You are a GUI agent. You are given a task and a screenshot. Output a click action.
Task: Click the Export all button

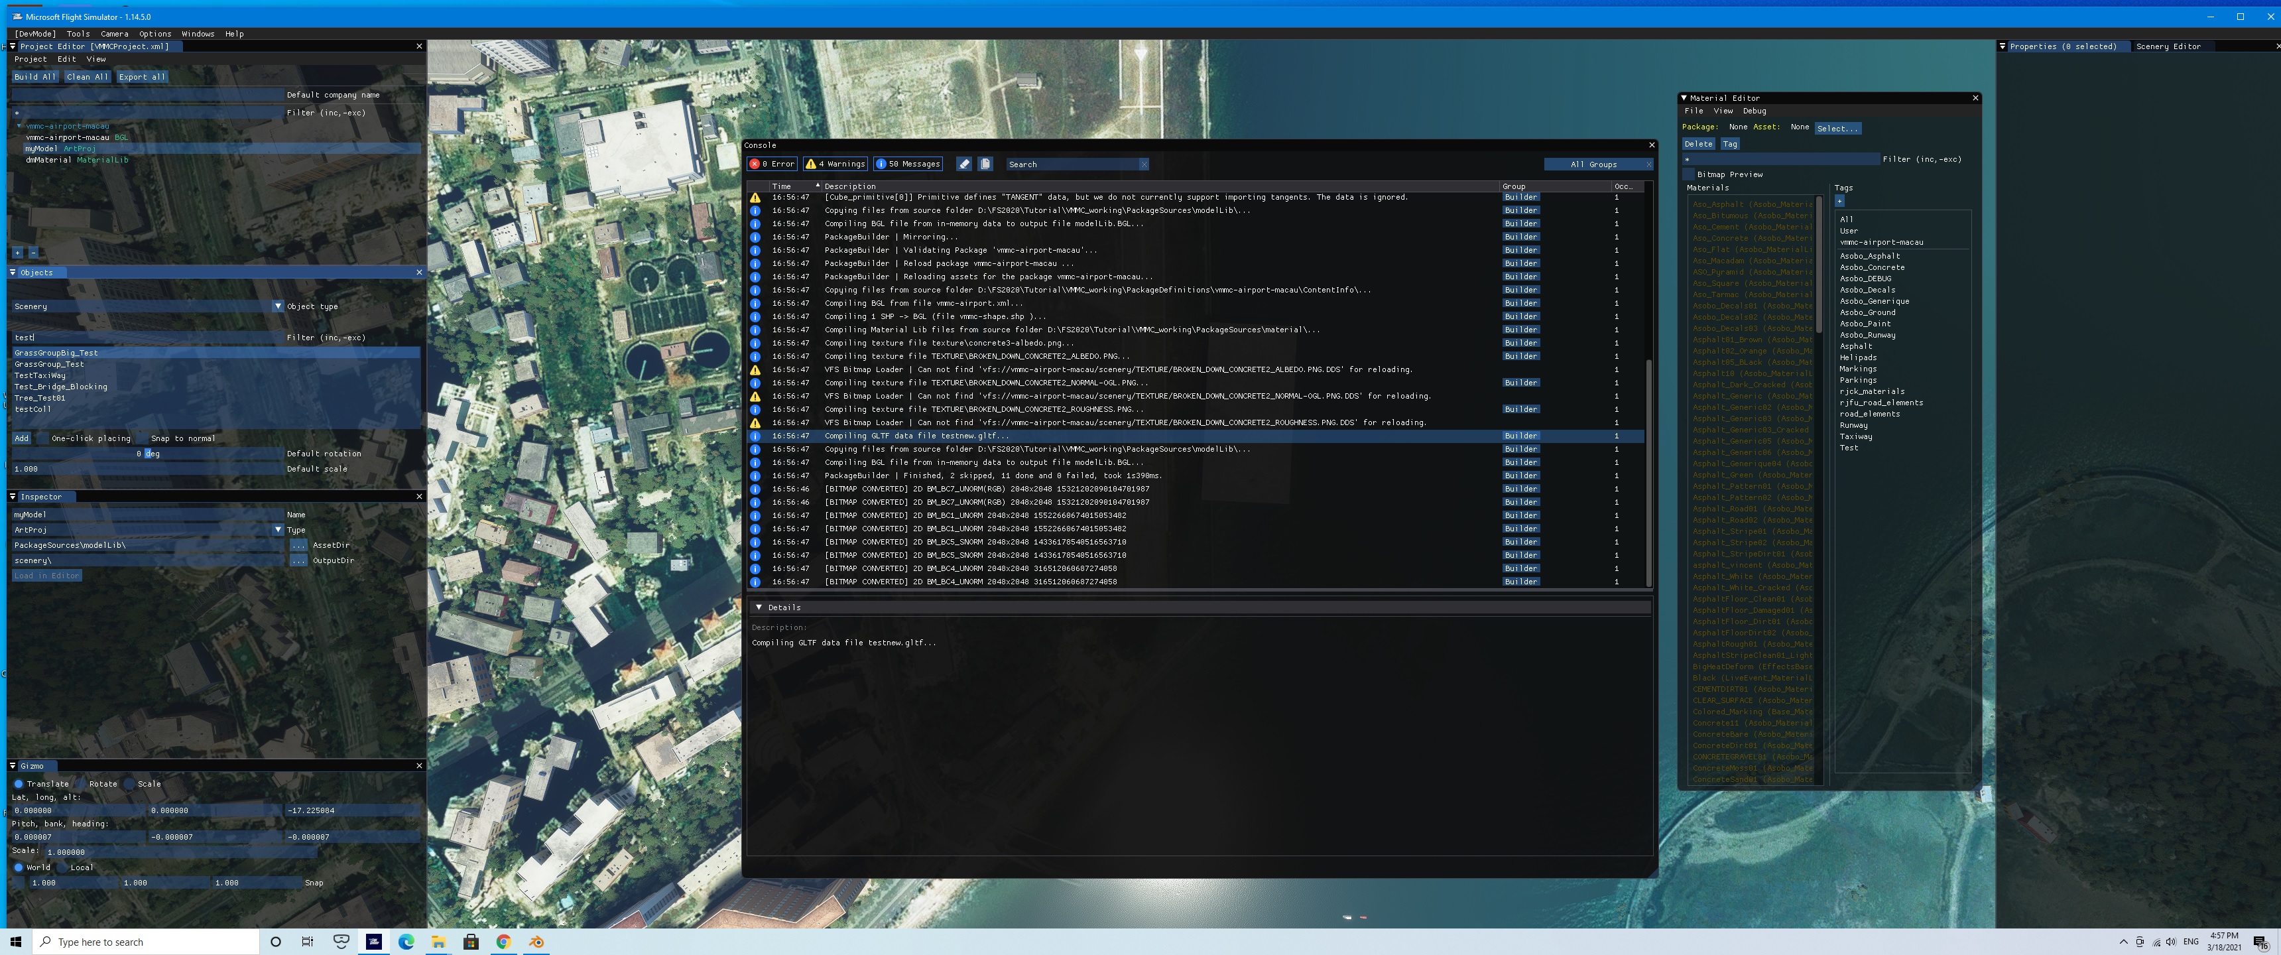(x=142, y=77)
